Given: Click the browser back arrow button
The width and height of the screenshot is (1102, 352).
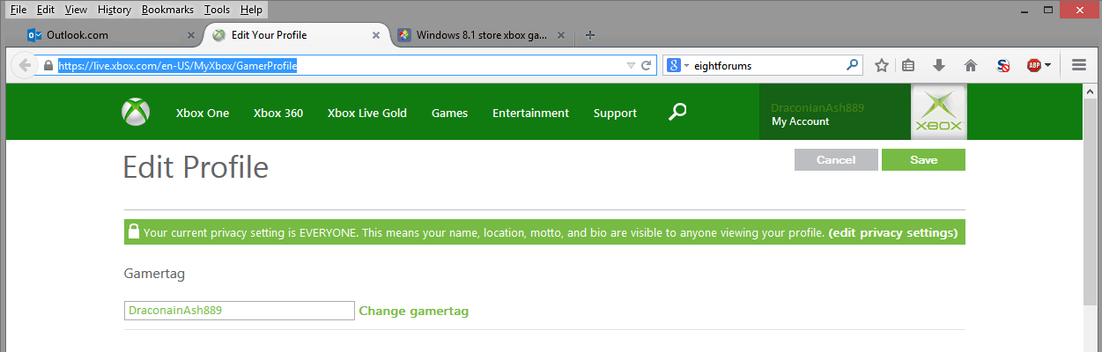Looking at the screenshot, I should (x=23, y=65).
